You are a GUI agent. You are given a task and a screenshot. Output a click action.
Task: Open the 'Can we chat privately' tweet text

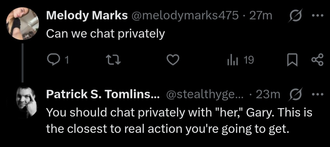point(105,34)
